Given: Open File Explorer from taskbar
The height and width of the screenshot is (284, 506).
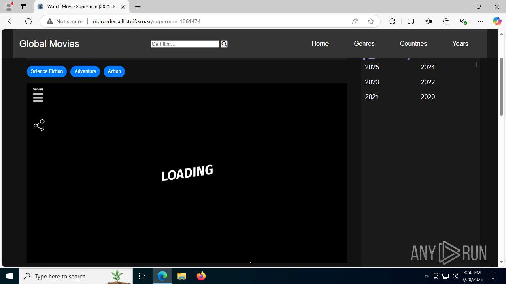Looking at the screenshot, I should (x=182, y=276).
